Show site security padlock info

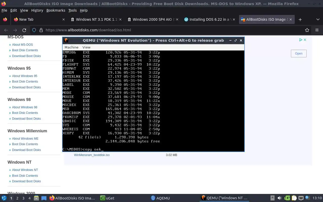(x=41, y=30)
